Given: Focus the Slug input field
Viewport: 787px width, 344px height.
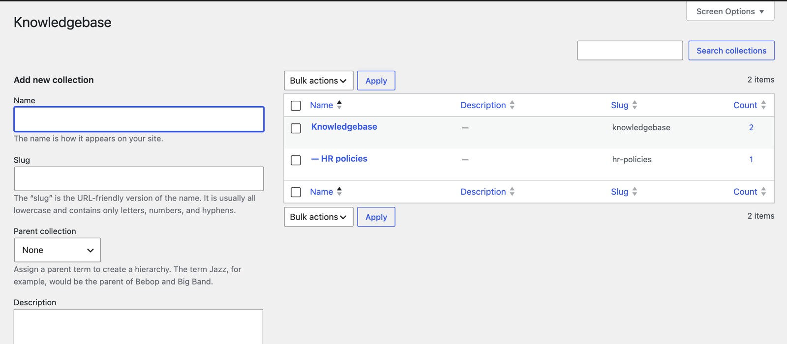Looking at the screenshot, I should coord(139,178).
